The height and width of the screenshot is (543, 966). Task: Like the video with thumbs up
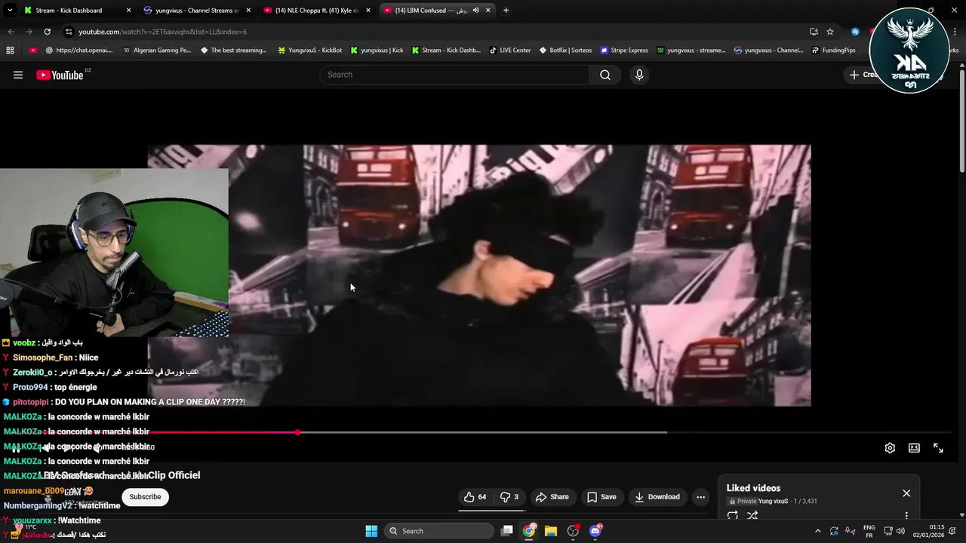(x=476, y=497)
